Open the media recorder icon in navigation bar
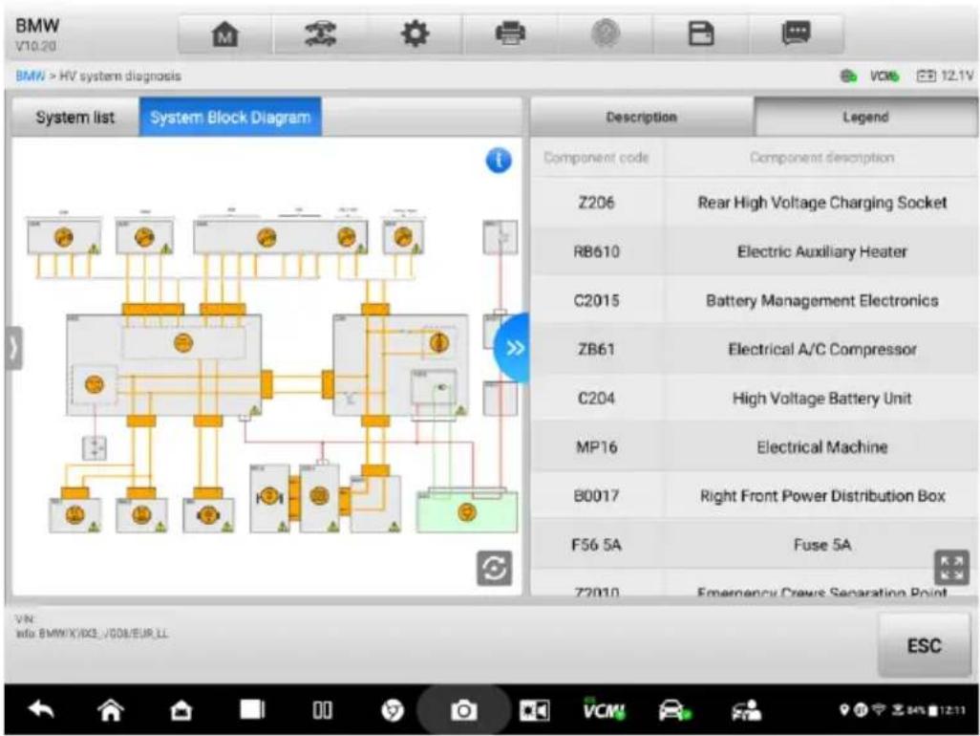This screenshot has width=980, height=736. (534, 710)
